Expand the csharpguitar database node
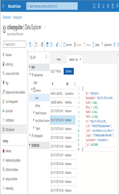Image resolution: width=119 pixels, height=195 pixels. coord(30,135)
